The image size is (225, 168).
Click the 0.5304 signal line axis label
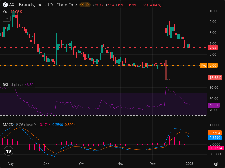[215, 133]
